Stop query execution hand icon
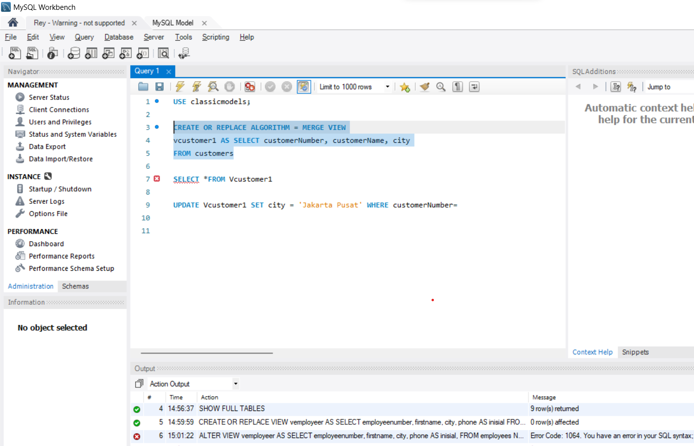The image size is (694, 446). 229,87
